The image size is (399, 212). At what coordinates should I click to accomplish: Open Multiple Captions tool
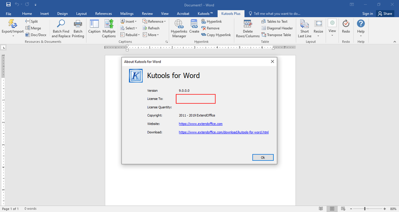point(109,29)
